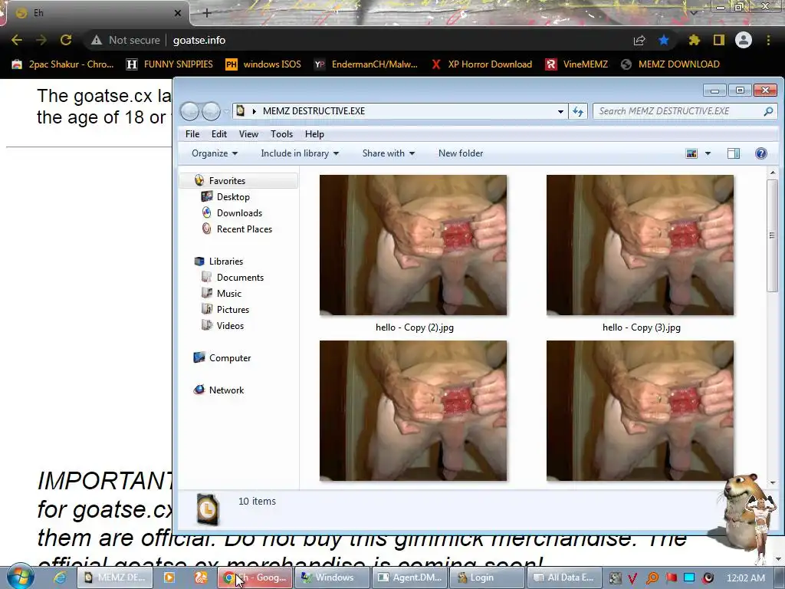785x589 pixels.
Task: Expand the Organize dropdown
Action: coord(215,153)
